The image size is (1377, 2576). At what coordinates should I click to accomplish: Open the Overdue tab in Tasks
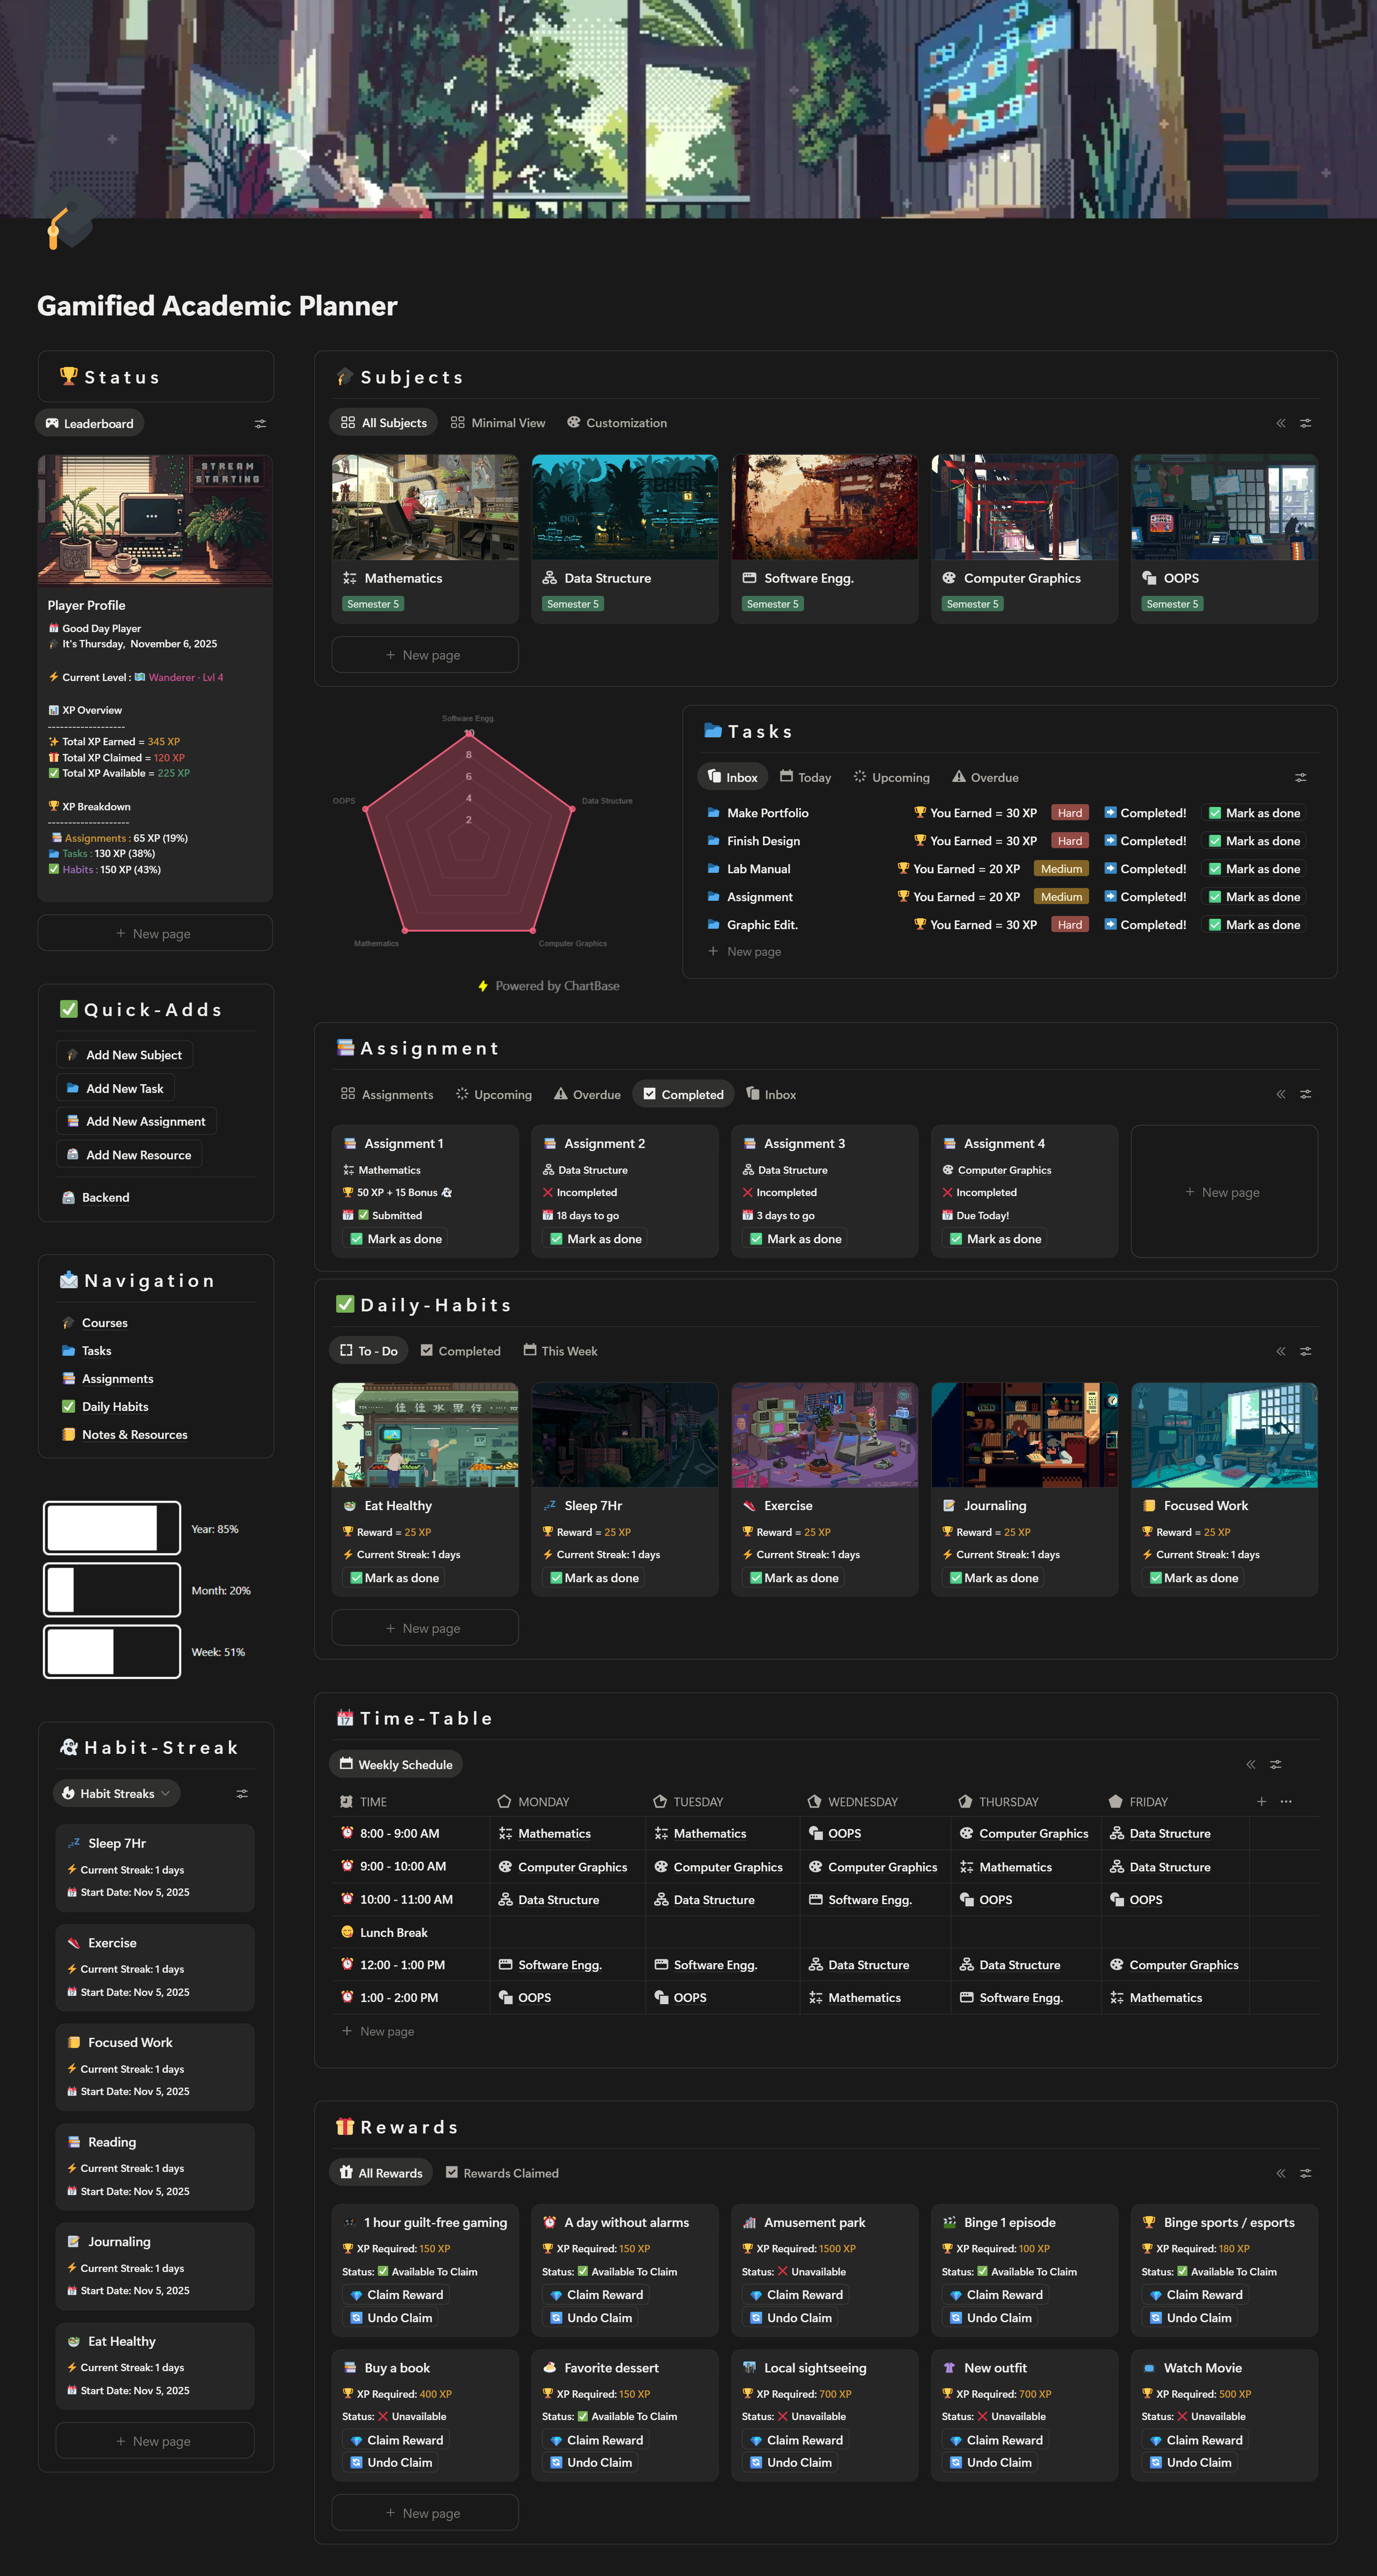click(x=985, y=777)
